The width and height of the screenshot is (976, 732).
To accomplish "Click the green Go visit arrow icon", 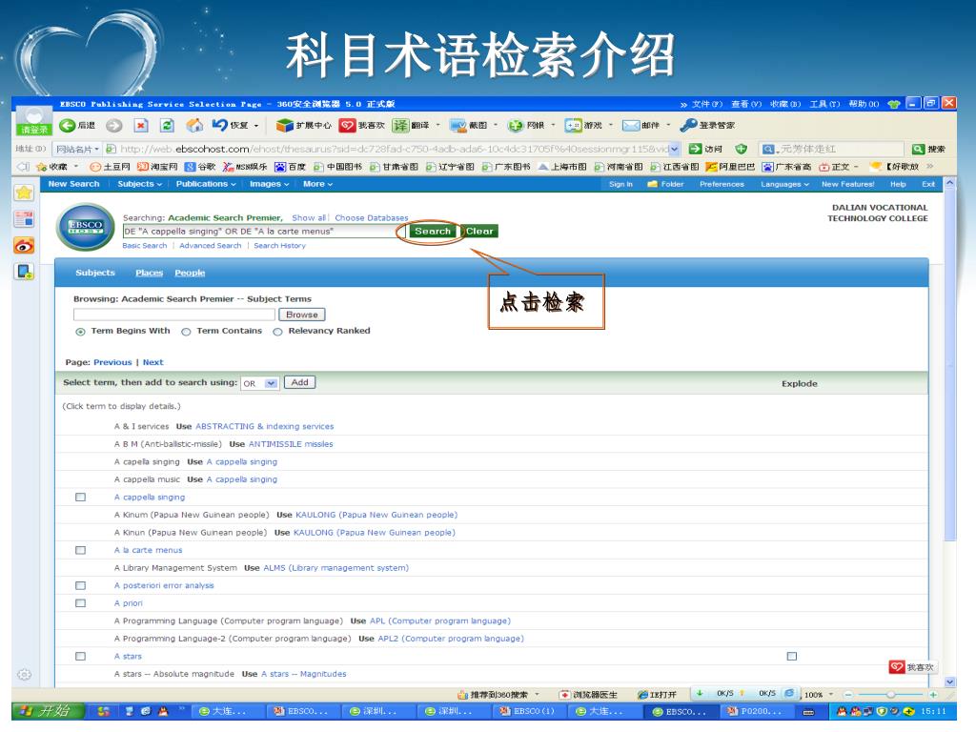I will tap(695, 149).
